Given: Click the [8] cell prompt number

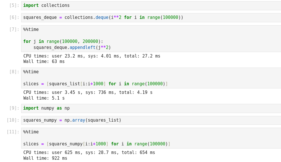Looking at the screenshot, I should click(14, 72).
